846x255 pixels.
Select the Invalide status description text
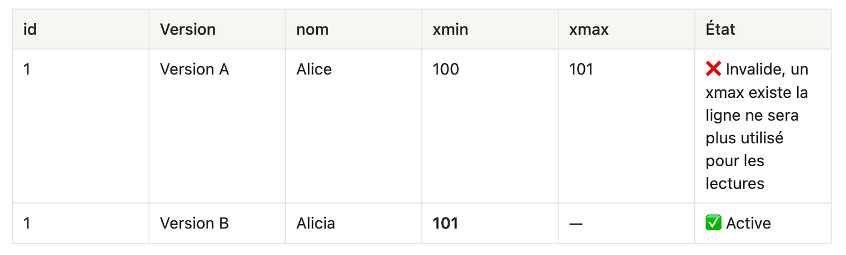coord(757,126)
